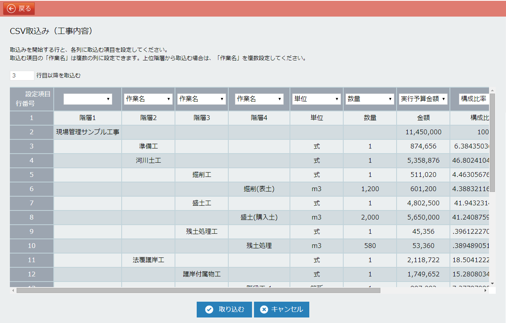Click cell 法覆護岸工 in row 11
506x323 pixels.
(148, 260)
